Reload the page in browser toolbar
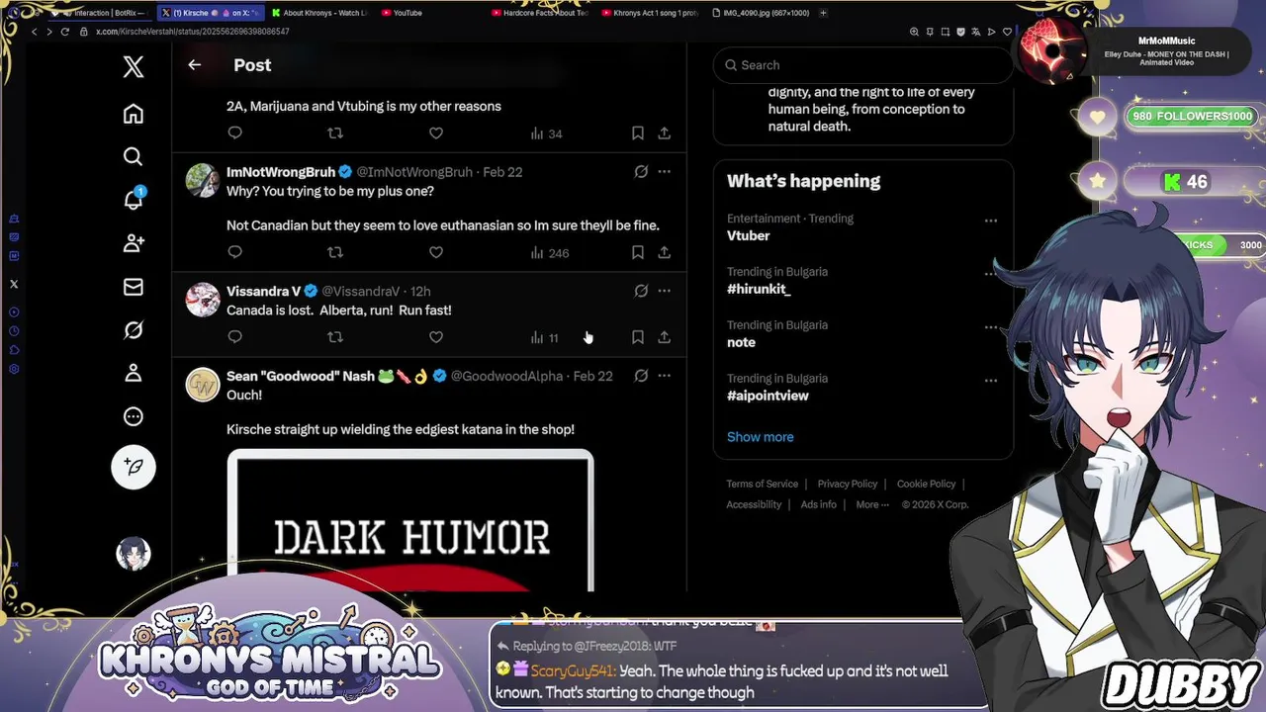Viewport: 1266px width, 712px height. [x=65, y=32]
